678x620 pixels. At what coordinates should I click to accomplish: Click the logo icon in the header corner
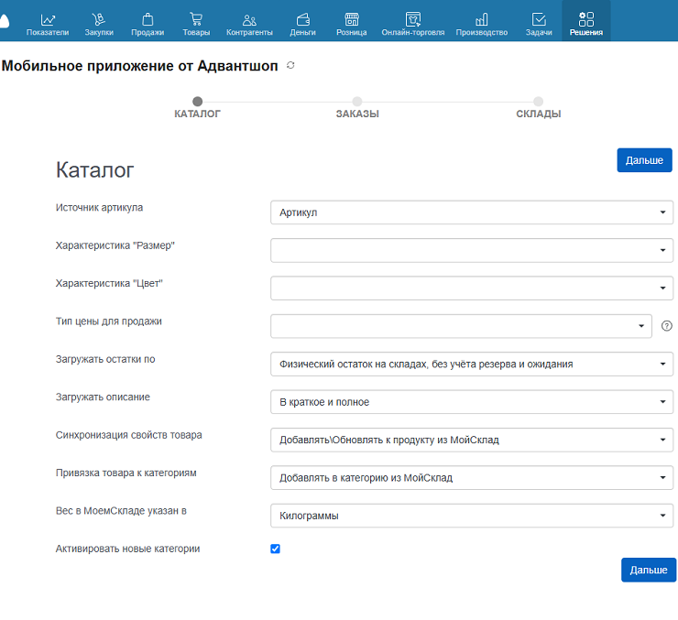(4, 21)
